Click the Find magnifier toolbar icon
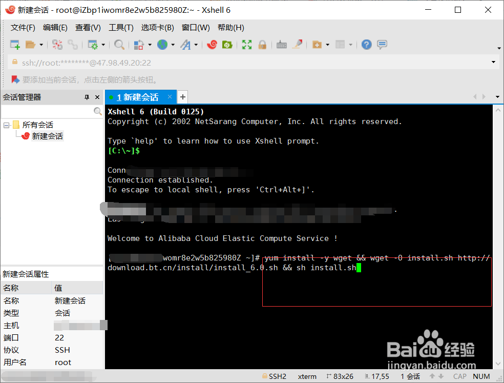504x383 pixels. point(119,45)
